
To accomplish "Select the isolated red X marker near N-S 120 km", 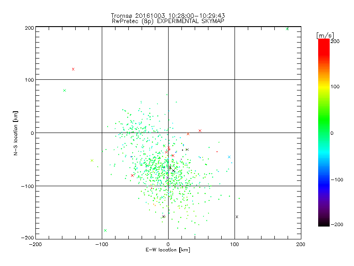I will click(73, 69).
